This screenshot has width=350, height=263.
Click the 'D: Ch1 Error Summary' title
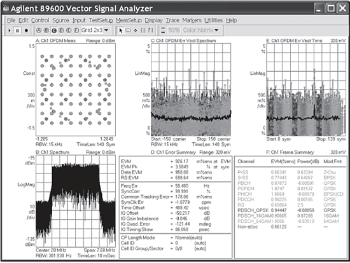[173, 152]
